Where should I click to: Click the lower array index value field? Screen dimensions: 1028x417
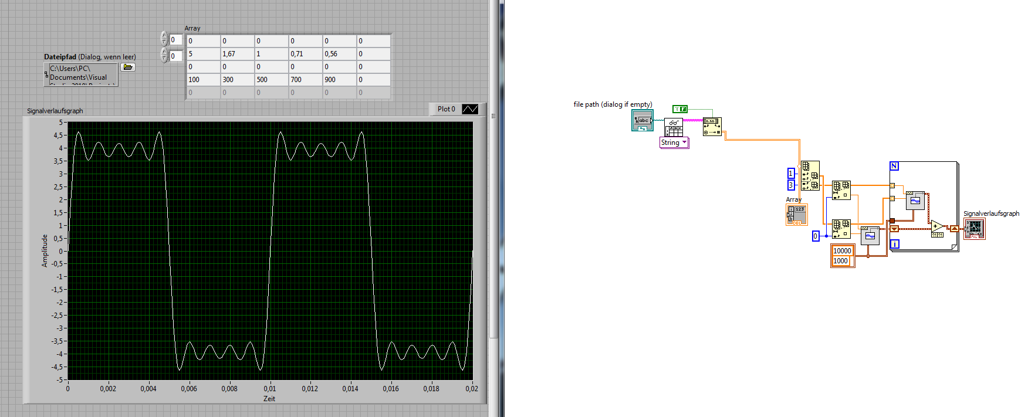tap(176, 56)
